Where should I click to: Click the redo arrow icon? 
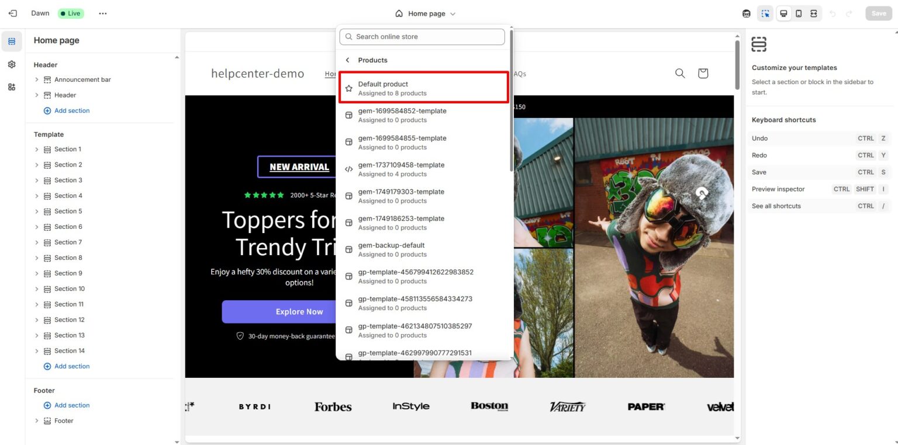[x=849, y=13]
